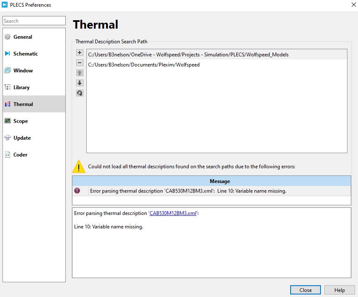Select the Documents/Plexim/Wolfspeed search path
The image size is (358, 297).
pyautogui.click(x=144, y=65)
